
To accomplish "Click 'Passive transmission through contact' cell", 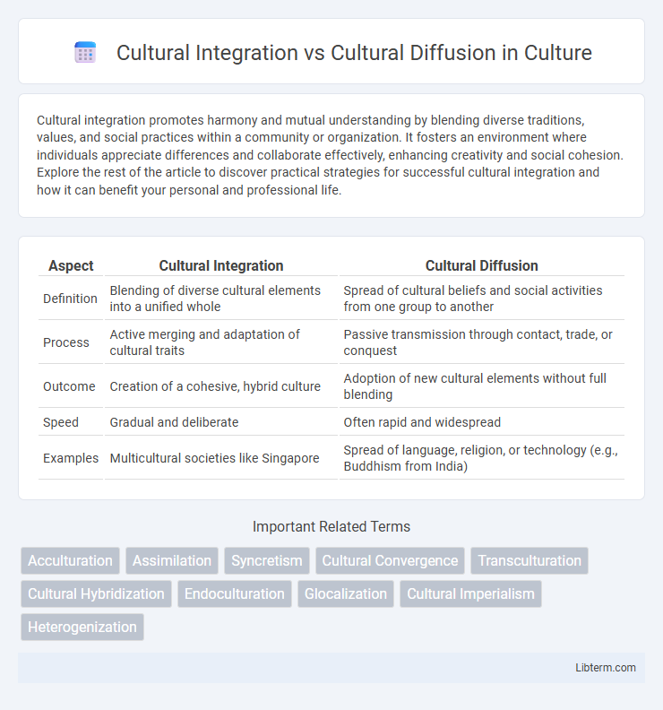I will tap(481, 342).
